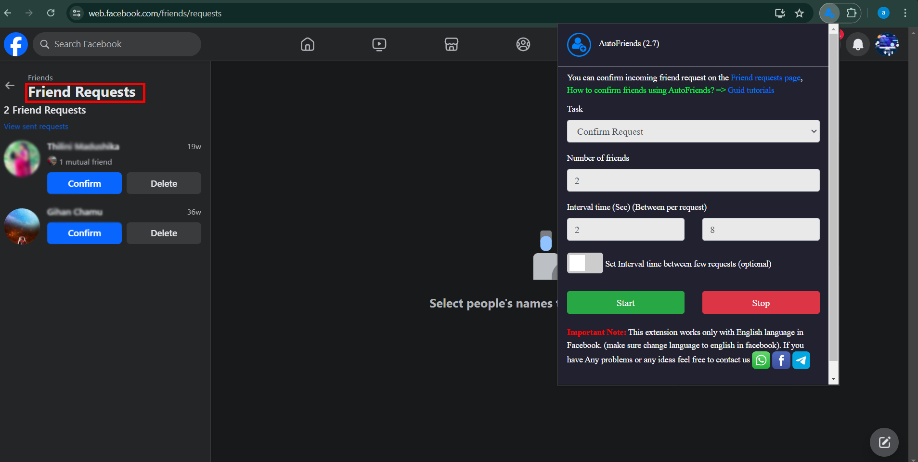Open the Guid tutorials link

click(x=751, y=90)
